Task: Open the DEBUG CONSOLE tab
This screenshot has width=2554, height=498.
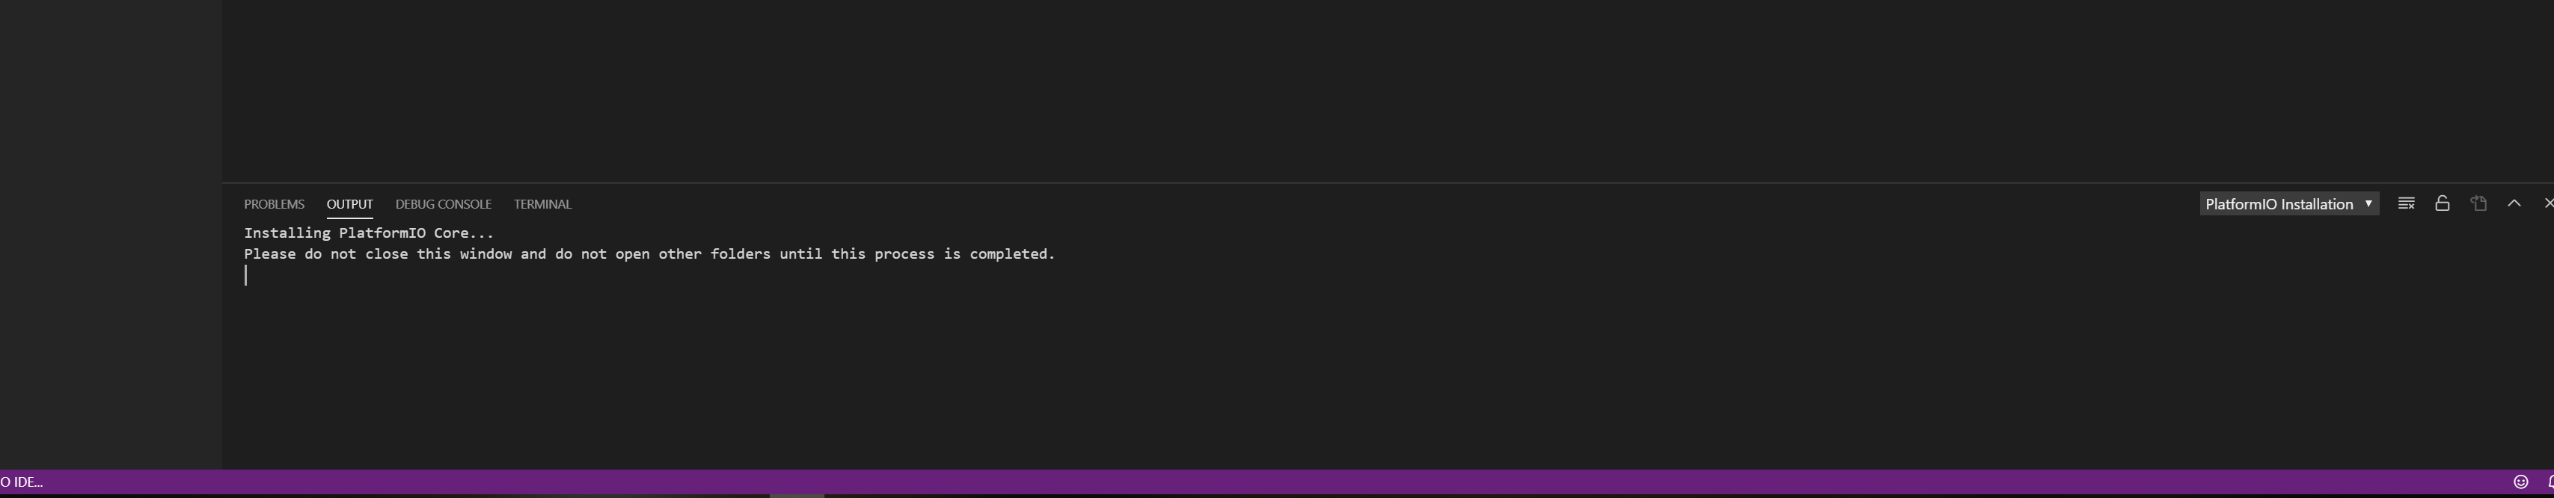Action: [443, 204]
